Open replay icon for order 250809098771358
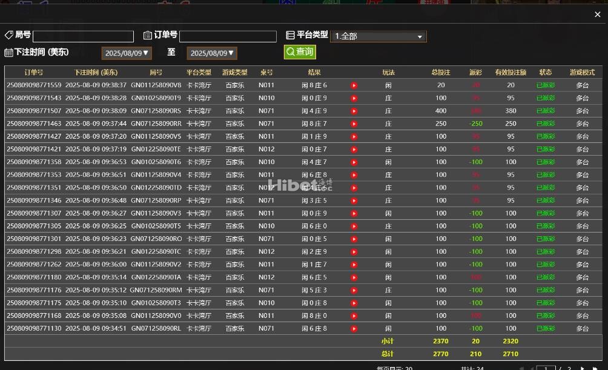 tap(354, 162)
